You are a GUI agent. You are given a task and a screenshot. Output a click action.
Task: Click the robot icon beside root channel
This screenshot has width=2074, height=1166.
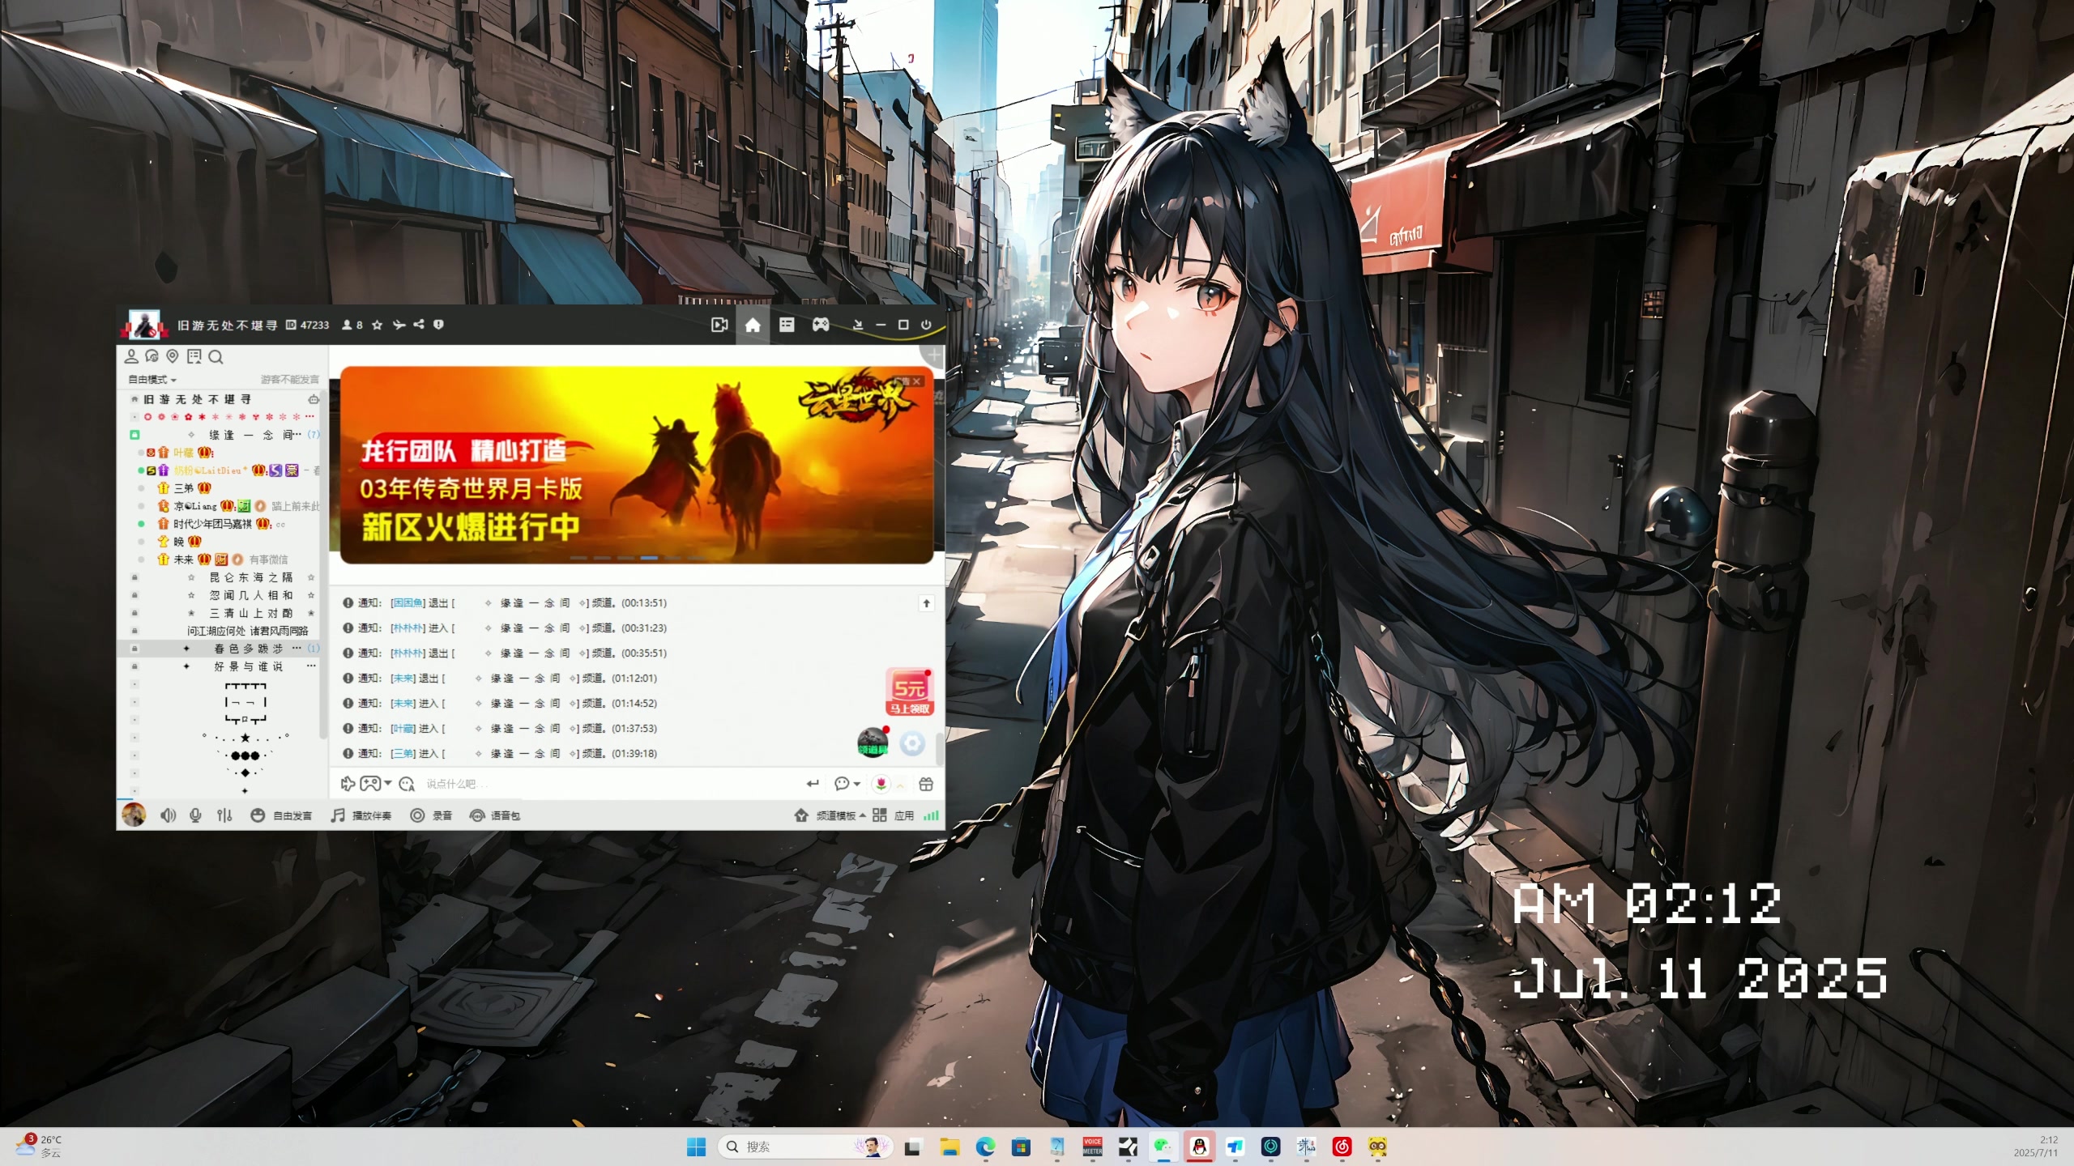(x=314, y=399)
